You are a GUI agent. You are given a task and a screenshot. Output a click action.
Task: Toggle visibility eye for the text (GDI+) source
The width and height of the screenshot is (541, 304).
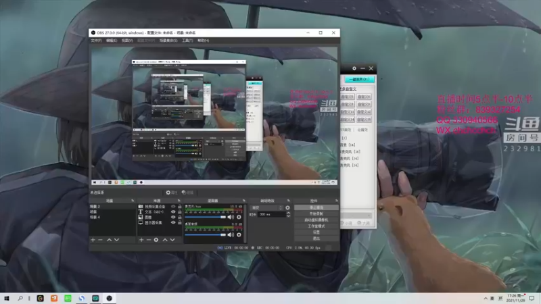pyautogui.click(x=173, y=211)
